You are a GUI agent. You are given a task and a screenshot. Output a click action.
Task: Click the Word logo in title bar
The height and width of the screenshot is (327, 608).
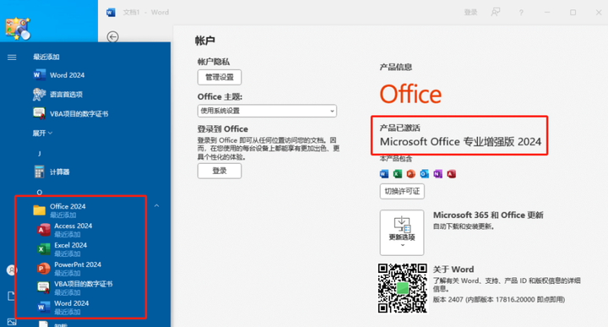tap(111, 13)
